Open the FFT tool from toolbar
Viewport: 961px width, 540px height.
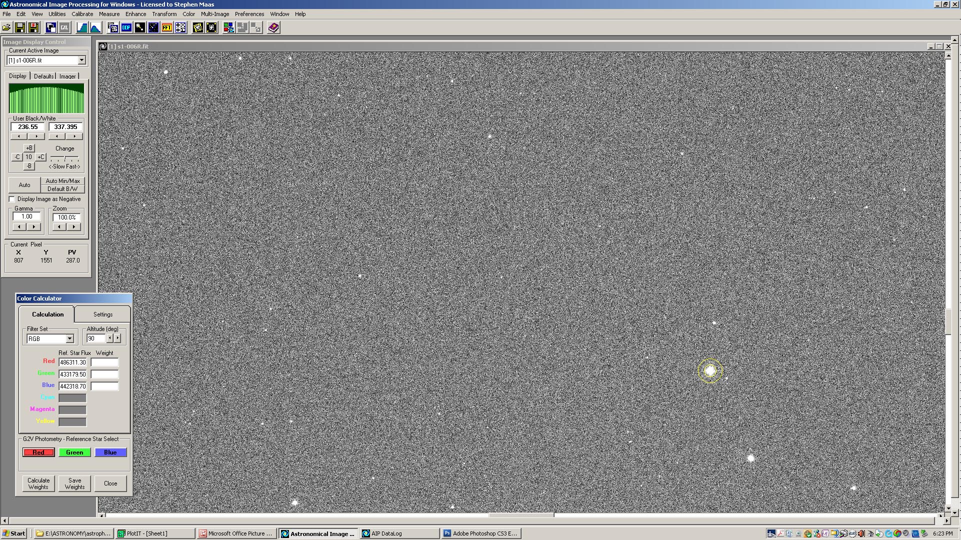pyautogui.click(x=167, y=28)
